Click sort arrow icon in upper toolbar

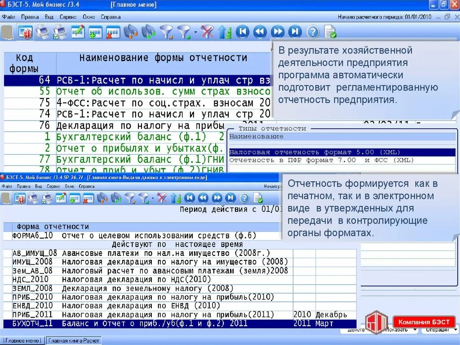225,32
